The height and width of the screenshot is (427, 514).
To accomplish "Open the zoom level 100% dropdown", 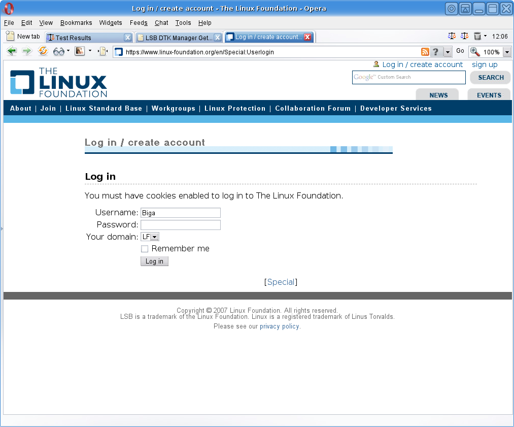I will 506,52.
